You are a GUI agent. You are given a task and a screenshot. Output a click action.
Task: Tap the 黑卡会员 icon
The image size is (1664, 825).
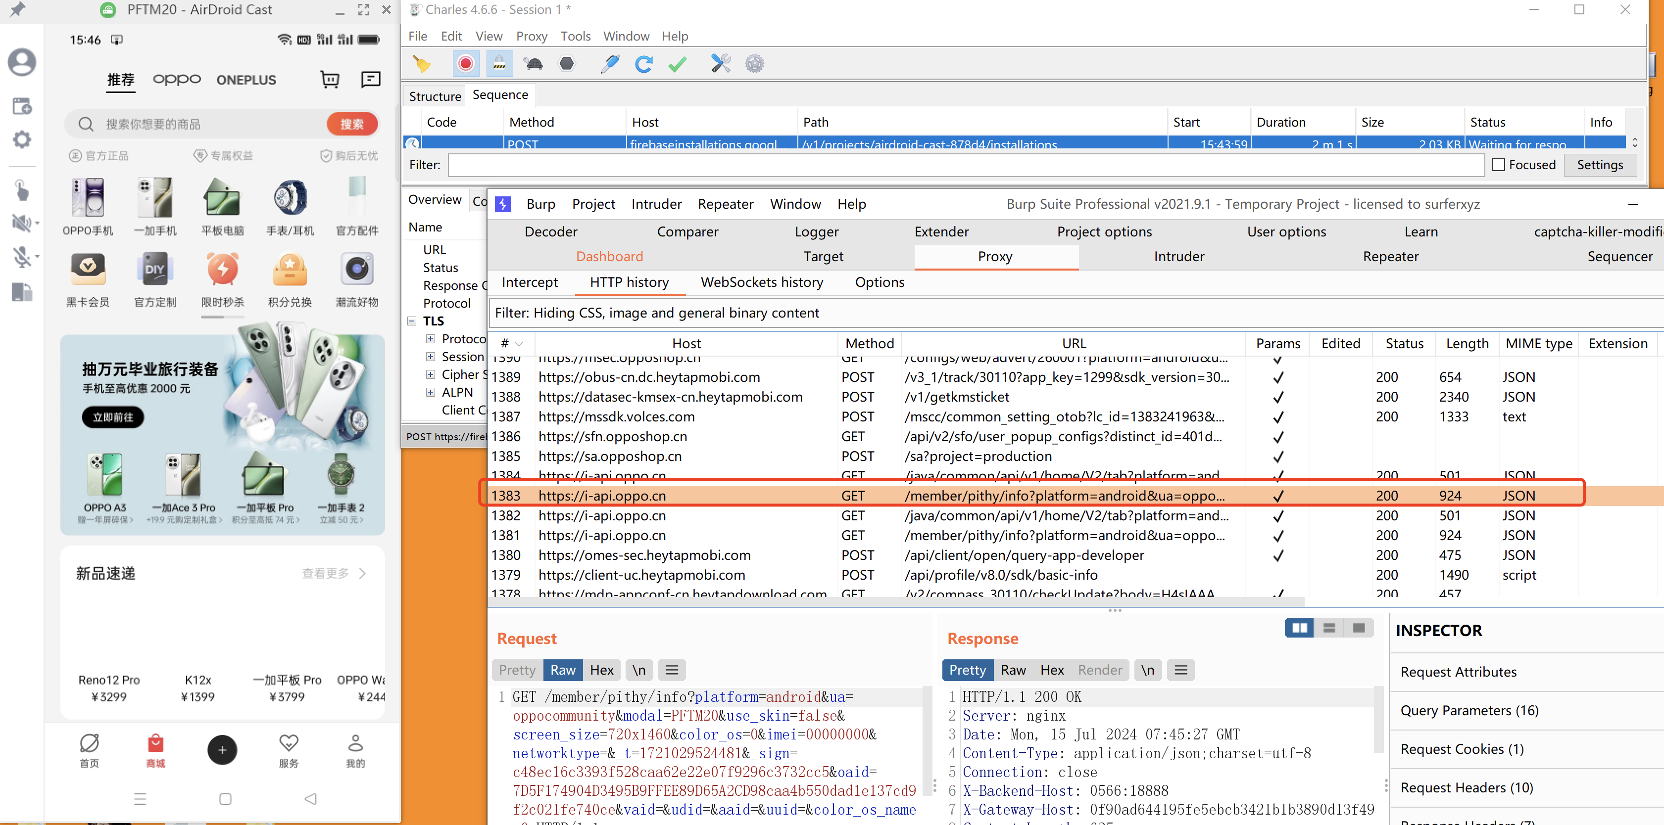click(88, 269)
